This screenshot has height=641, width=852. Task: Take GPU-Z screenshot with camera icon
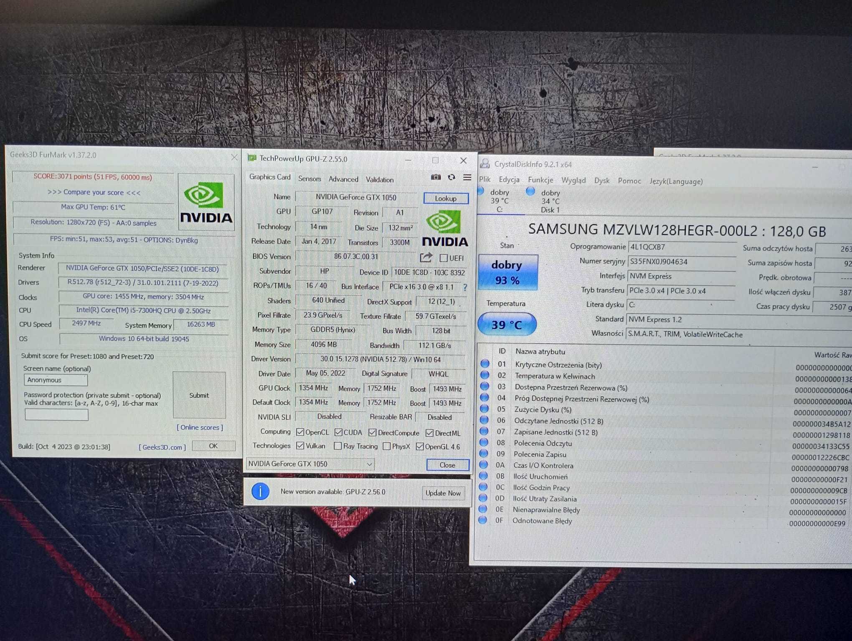coord(436,177)
